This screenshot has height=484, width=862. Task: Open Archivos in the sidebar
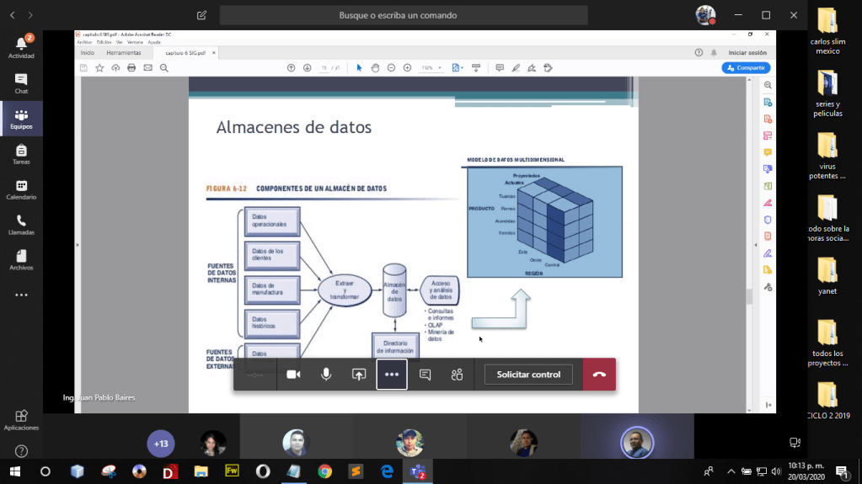coord(21,260)
